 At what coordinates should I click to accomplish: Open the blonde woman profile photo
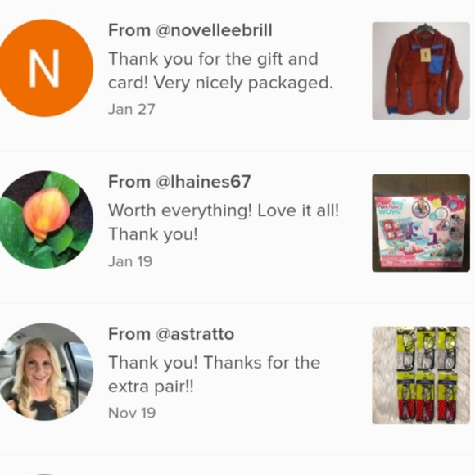coord(45,372)
